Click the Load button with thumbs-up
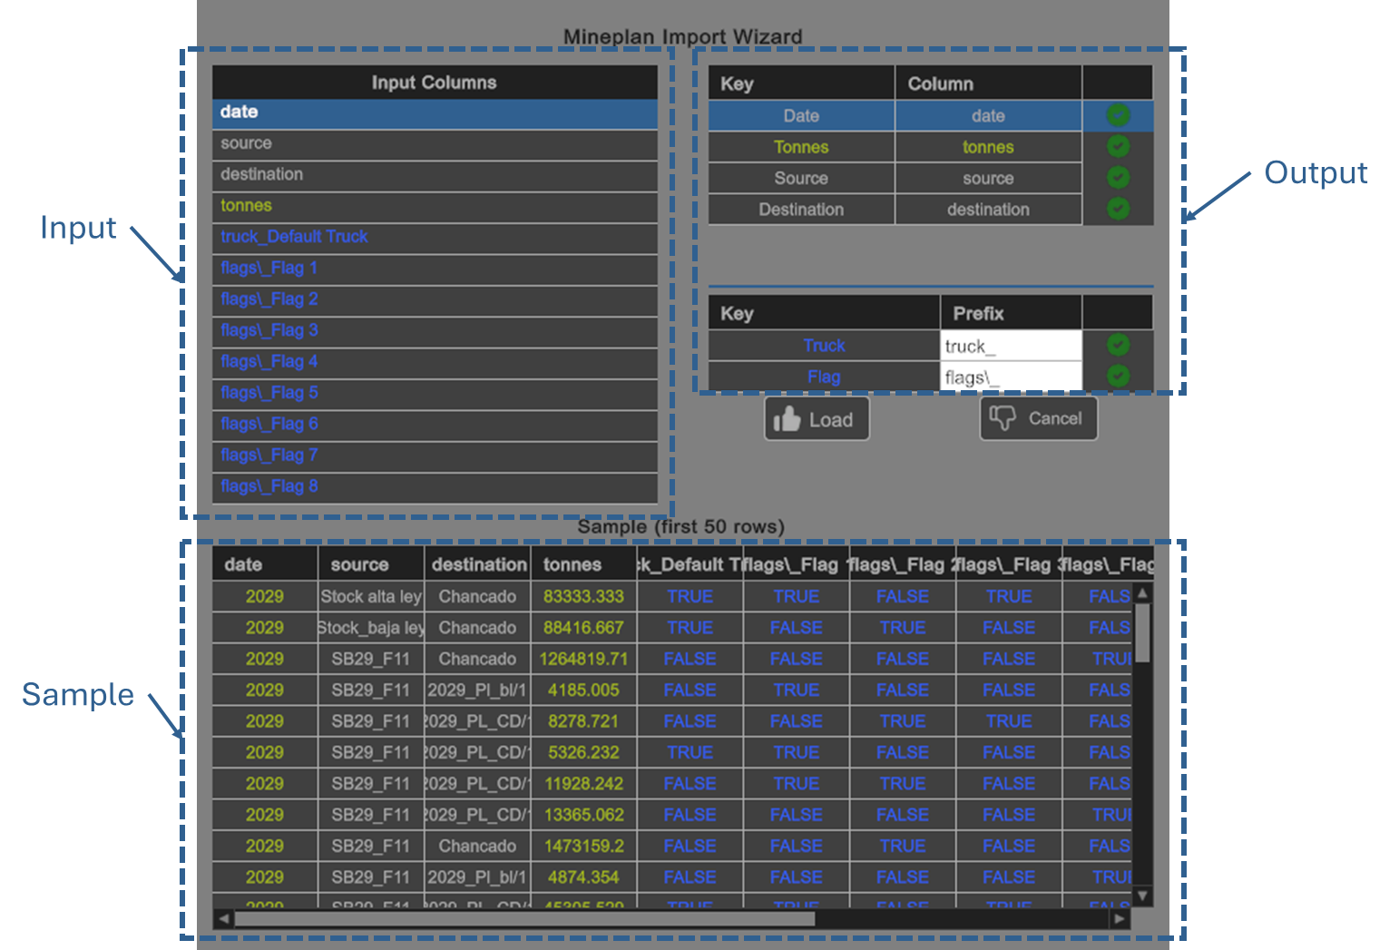The width and height of the screenshot is (1389, 950). point(817,419)
